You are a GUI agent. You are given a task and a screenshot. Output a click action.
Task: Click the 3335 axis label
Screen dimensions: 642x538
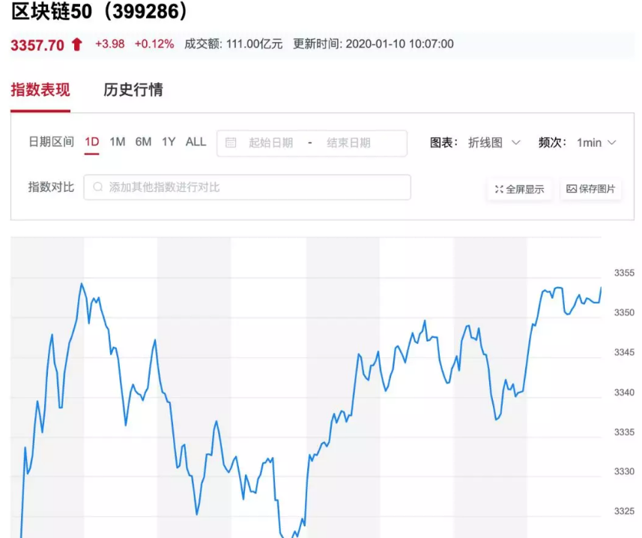(624, 432)
